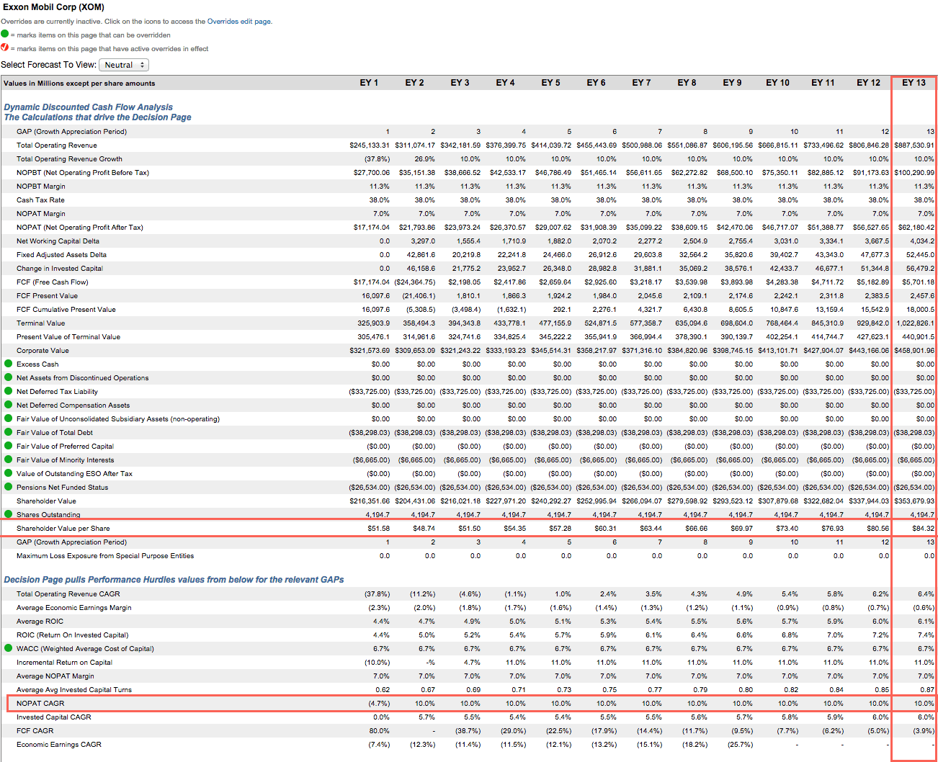Image resolution: width=938 pixels, height=762 pixels.
Task: Select the Total Operating Revenue Growth row label
Action: 69,159
